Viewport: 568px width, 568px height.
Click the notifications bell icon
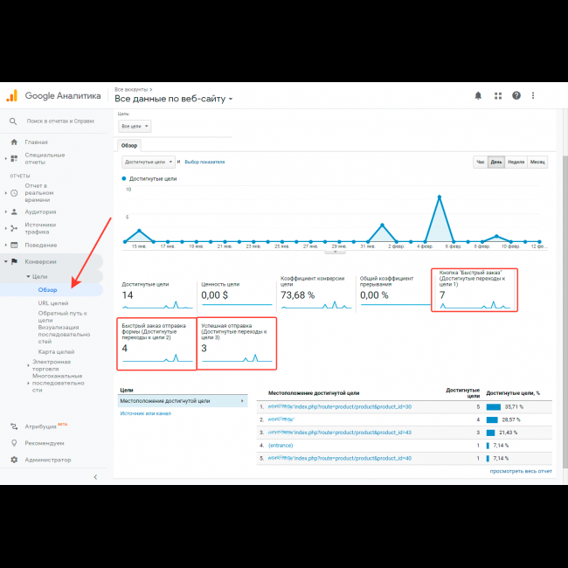pyautogui.click(x=478, y=95)
